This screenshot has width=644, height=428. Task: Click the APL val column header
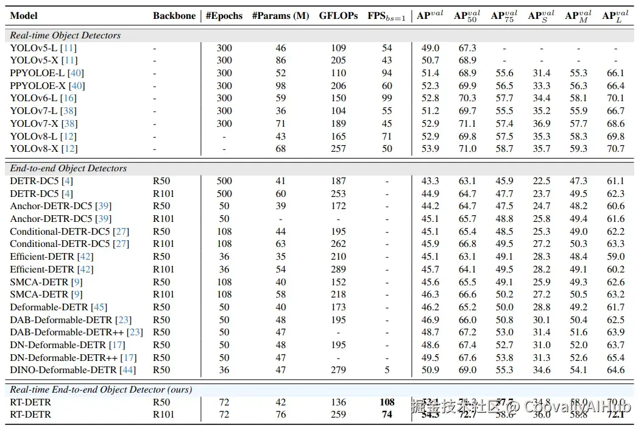coord(615,16)
